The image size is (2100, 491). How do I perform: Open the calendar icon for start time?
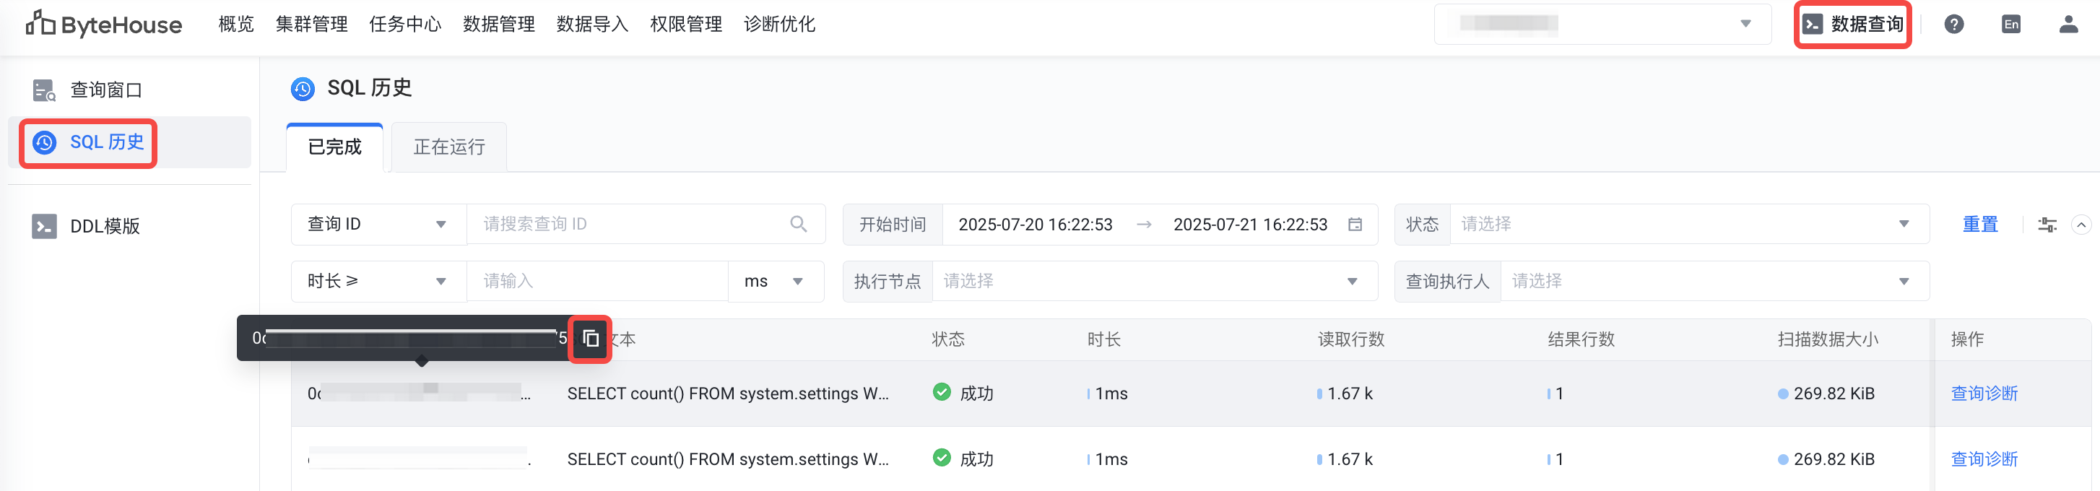point(1355,225)
